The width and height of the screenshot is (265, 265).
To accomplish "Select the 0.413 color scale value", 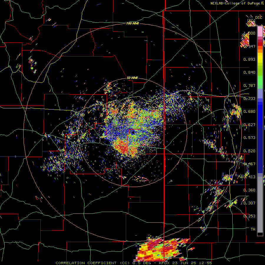I will [249, 177].
